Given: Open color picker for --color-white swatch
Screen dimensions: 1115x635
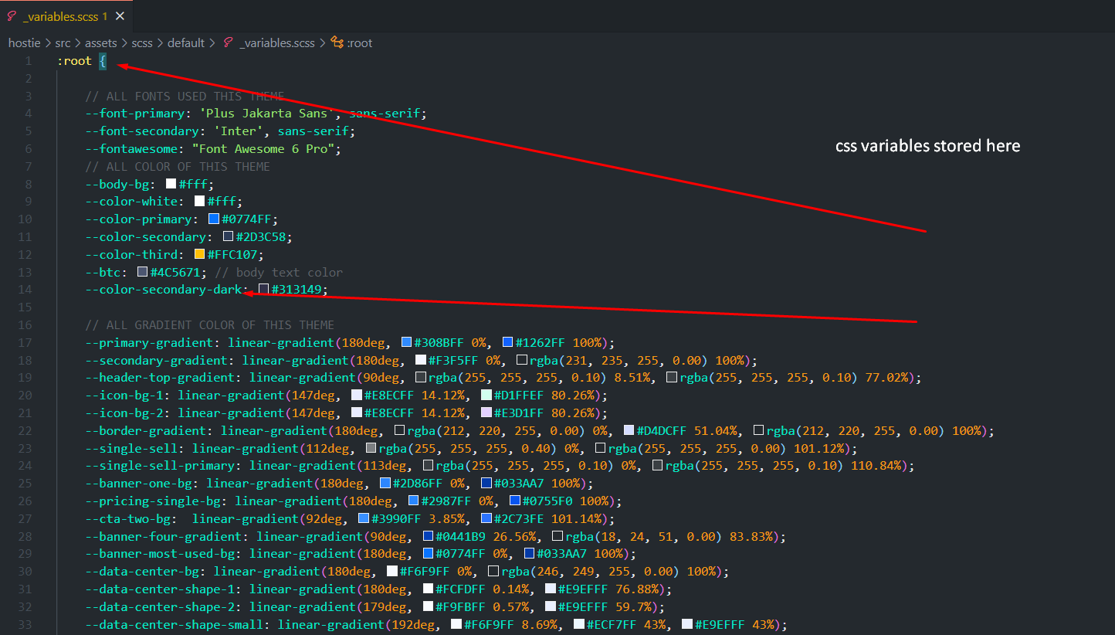Looking at the screenshot, I should pos(200,202).
